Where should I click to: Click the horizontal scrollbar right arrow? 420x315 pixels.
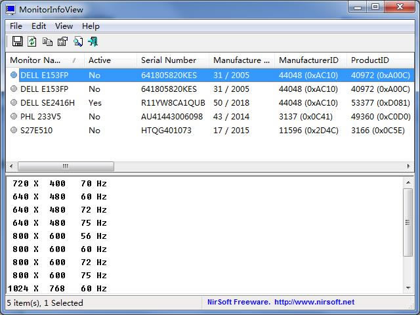408,166
